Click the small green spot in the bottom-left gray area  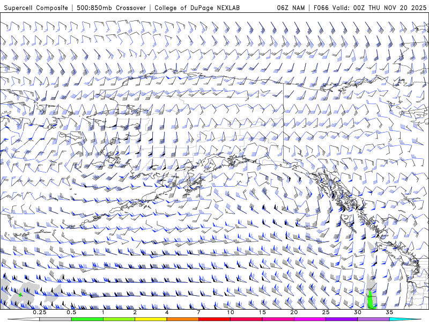pos(20,295)
